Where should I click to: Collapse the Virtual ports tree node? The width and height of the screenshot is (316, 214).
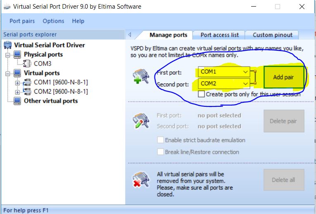coord(8,74)
